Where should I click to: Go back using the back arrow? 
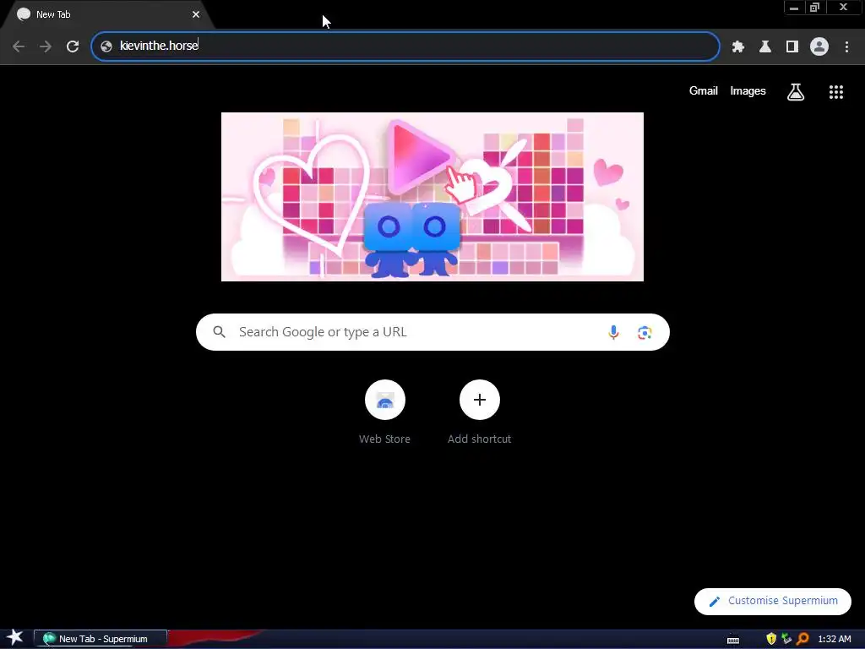19,46
